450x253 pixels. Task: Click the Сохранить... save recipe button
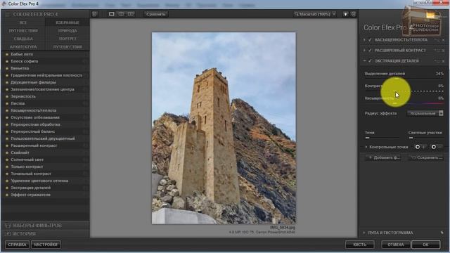(x=427, y=157)
